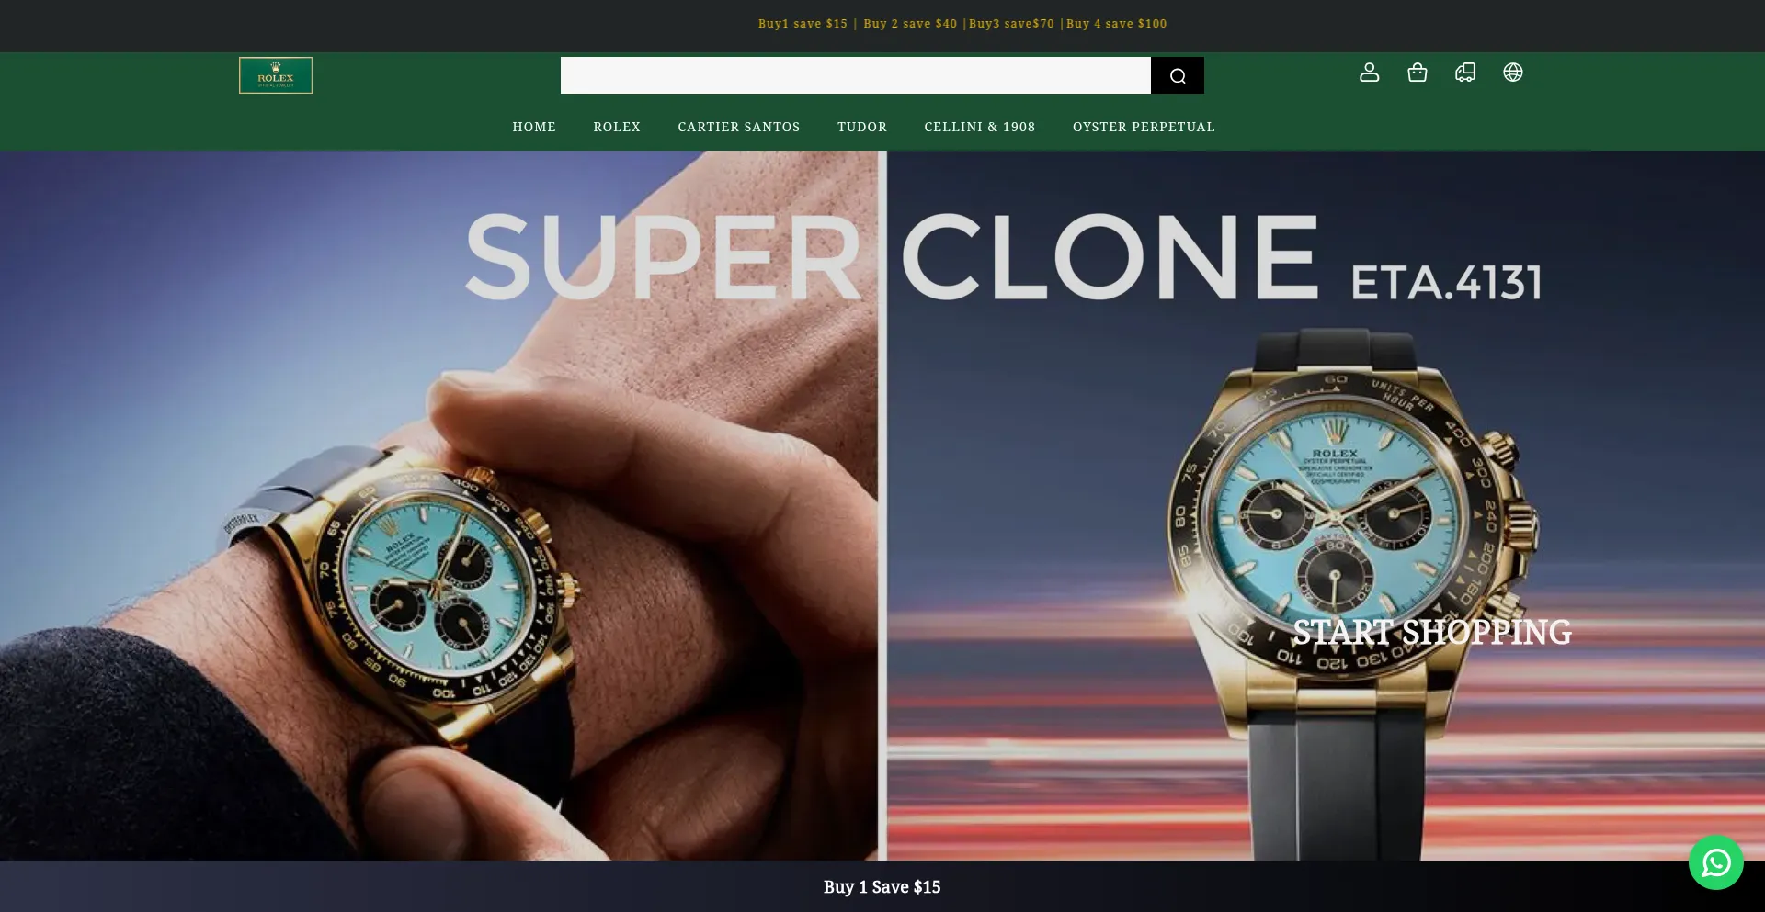Open the WhatsApp chat bubble
1765x912 pixels.
click(1716, 862)
